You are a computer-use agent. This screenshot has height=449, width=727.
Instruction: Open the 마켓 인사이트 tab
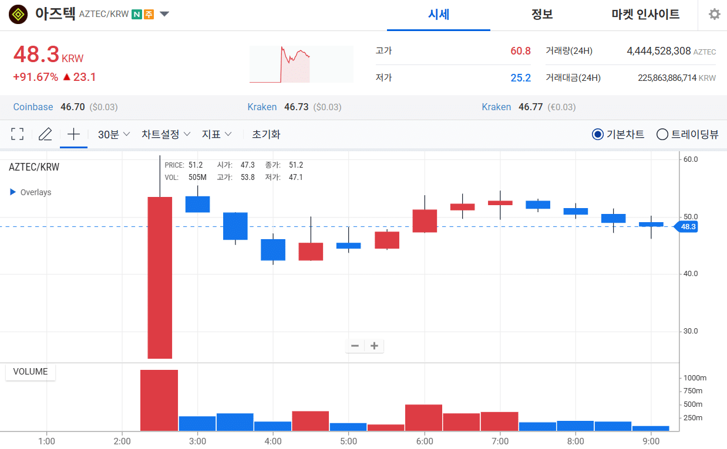click(x=645, y=15)
